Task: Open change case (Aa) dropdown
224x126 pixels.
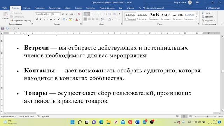Action: coord(72,14)
